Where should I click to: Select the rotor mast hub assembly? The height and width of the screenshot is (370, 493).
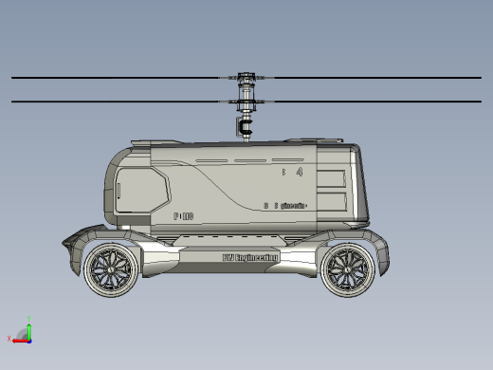246,107
